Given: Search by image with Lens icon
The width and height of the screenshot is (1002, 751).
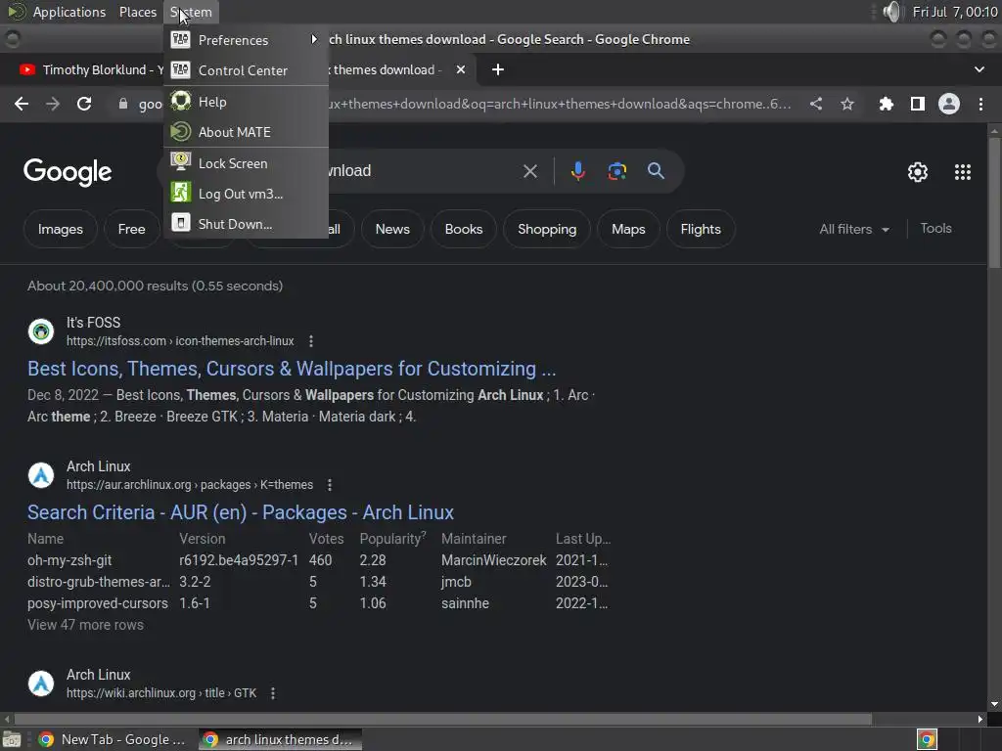Looking at the screenshot, I should pyautogui.click(x=616, y=171).
